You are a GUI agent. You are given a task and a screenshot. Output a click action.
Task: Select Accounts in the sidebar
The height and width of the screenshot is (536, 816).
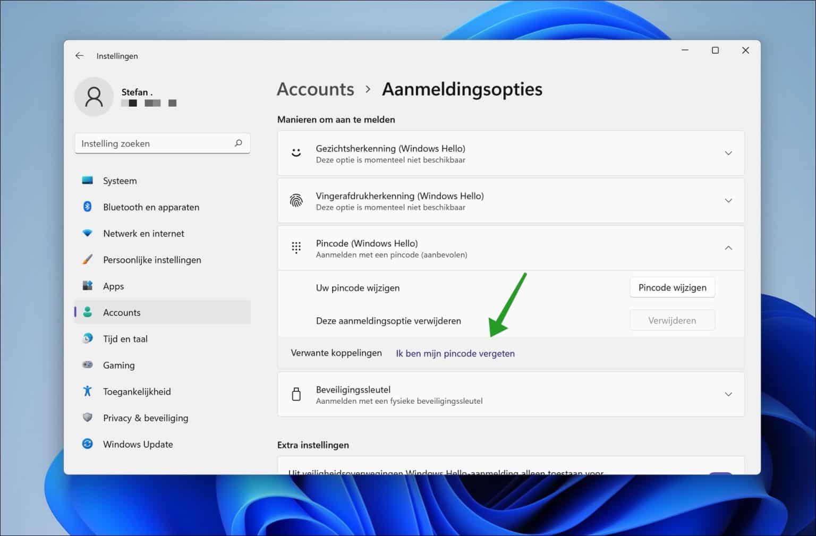pos(122,312)
